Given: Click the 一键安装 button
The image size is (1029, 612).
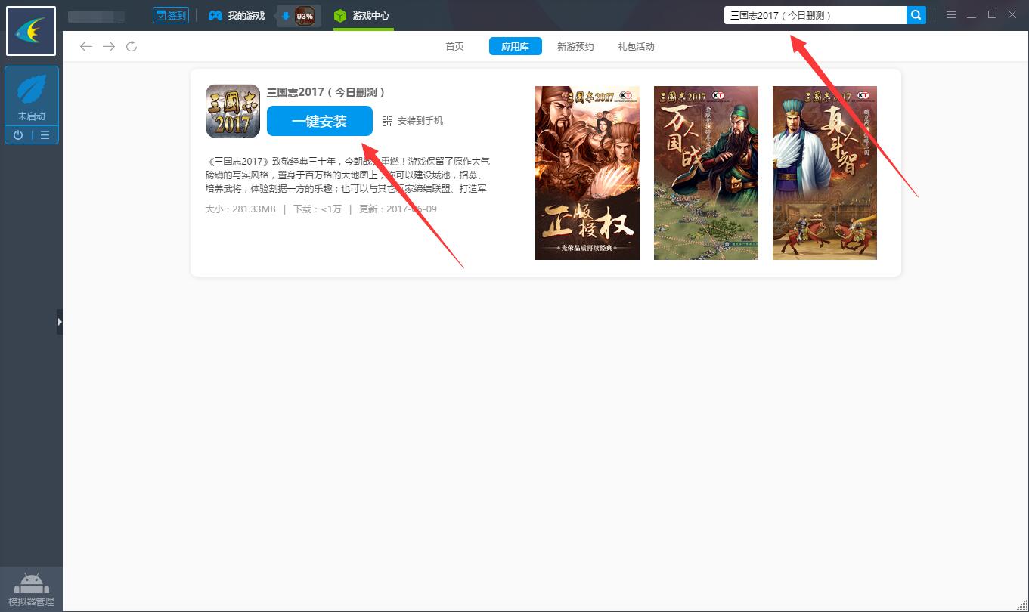Looking at the screenshot, I should pyautogui.click(x=320, y=121).
